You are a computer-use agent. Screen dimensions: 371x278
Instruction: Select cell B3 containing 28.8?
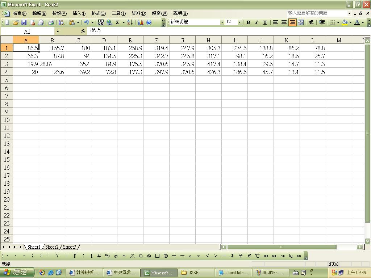click(52, 64)
